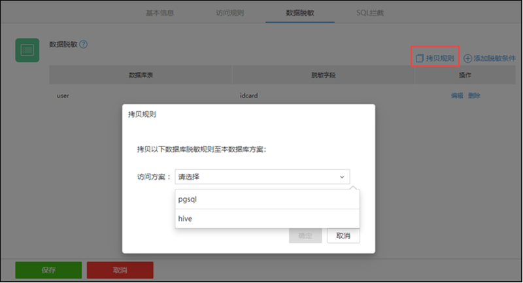The image size is (523, 283).
Task: Click the green 保存 button
Action: [48, 270]
